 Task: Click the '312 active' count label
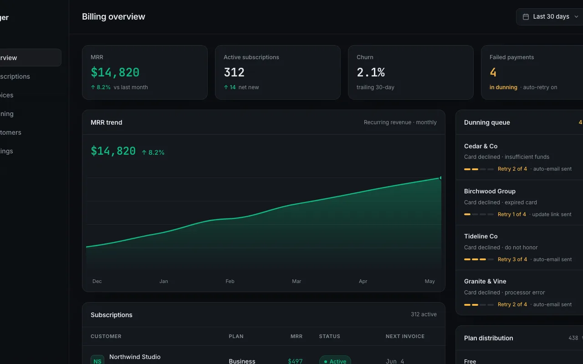pos(424,314)
